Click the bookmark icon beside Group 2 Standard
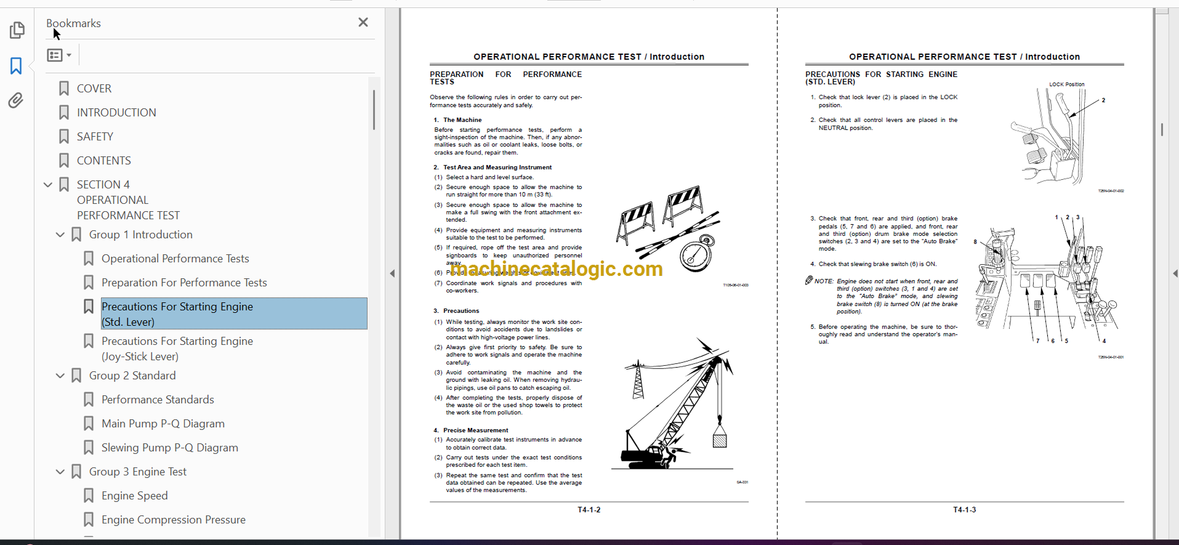Viewport: 1179px width, 545px height. pyautogui.click(x=76, y=376)
